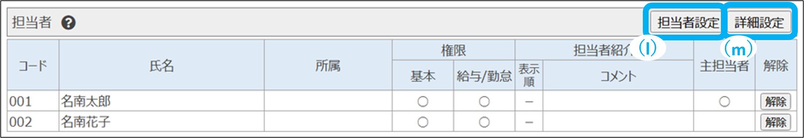This screenshot has height=138, width=804.
Task: Select 基本 permission circle for 名南太郎
Action: (423, 102)
